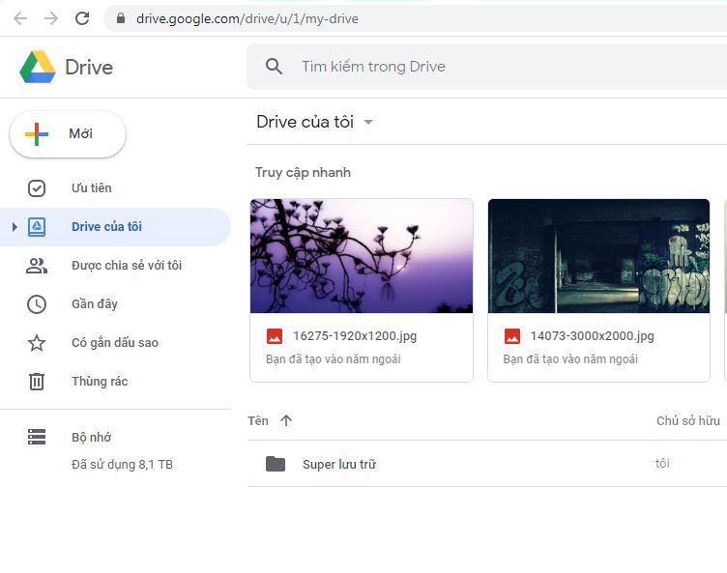Image resolution: width=727 pixels, height=573 pixels.
Task: Click the browser back arrow
Action: coord(20,18)
